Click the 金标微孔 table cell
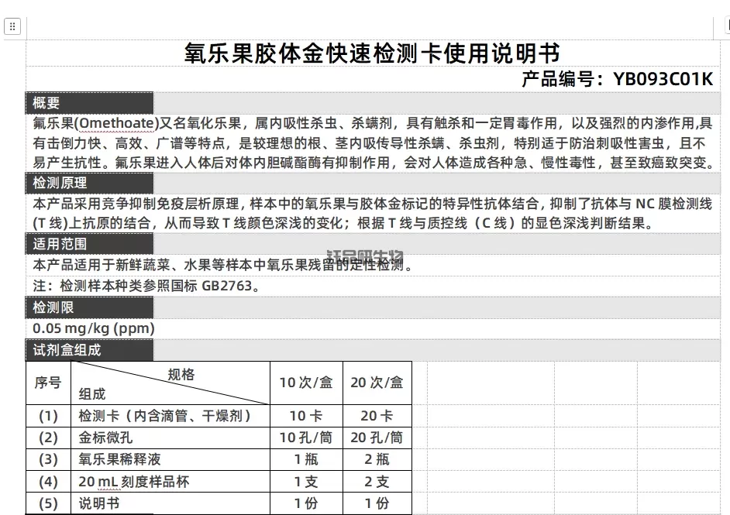Image resolution: width=730 pixels, height=515 pixels. point(105,438)
